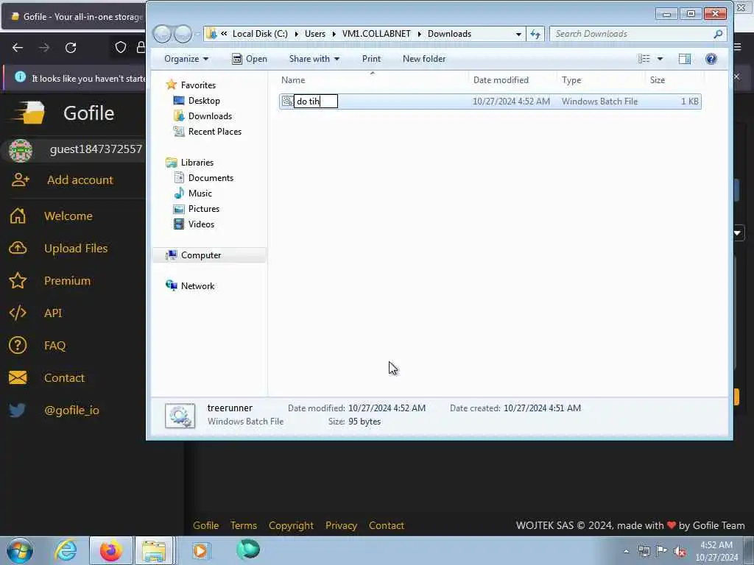
Task: Open Upload Files in Gofile sidebar
Action: [x=59, y=249]
